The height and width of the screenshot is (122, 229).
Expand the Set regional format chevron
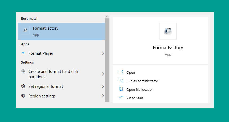[103, 86]
